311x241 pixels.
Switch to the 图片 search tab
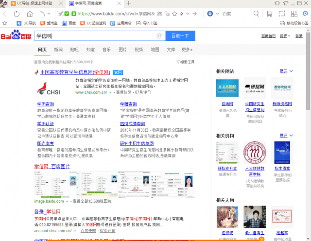click(x=122, y=50)
